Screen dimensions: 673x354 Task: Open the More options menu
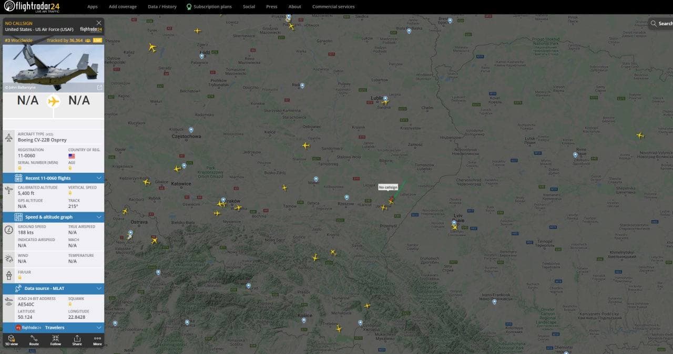[x=97, y=340]
